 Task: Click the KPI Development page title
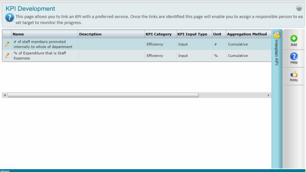coord(30,8)
